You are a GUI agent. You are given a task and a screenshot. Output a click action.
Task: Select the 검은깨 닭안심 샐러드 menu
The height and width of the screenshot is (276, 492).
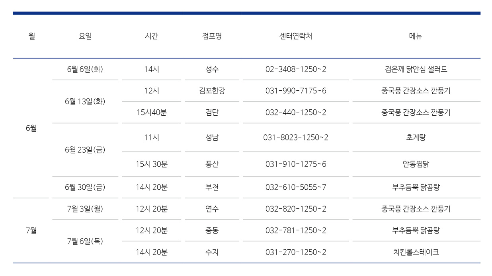[x=416, y=69]
